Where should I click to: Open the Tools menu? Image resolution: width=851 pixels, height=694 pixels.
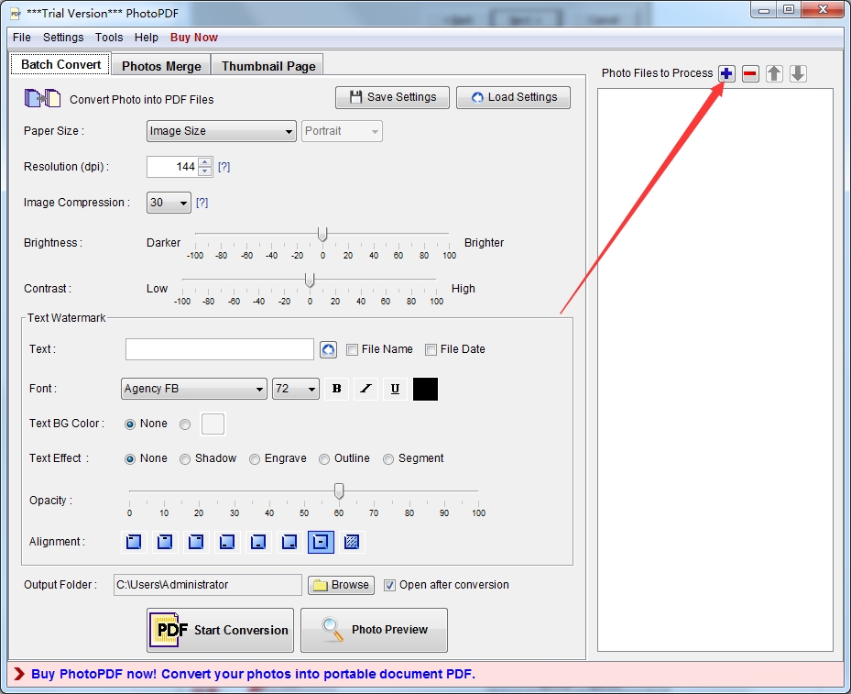pos(109,38)
